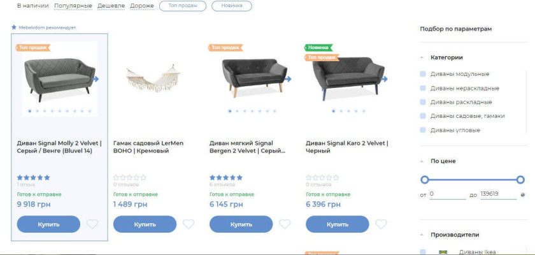This screenshot has width=535, height=255.
Task: Click the right price slider handle
Action: [x=520, y=180]
